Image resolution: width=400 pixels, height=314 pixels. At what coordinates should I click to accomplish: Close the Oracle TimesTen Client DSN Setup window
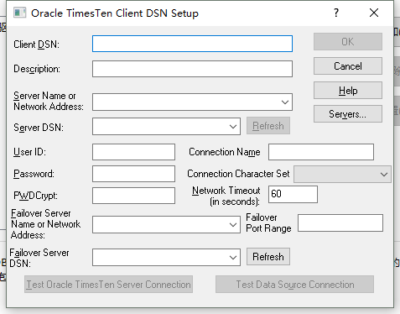[374, 13]
